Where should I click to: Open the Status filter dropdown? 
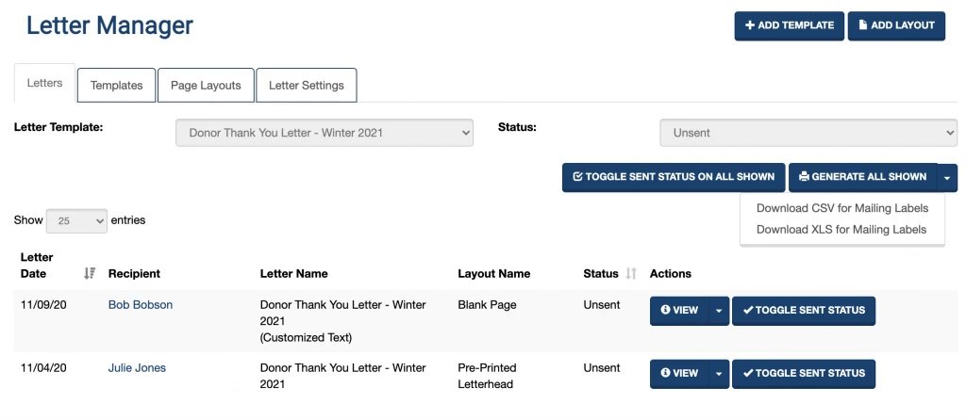(x=808, y=133)
